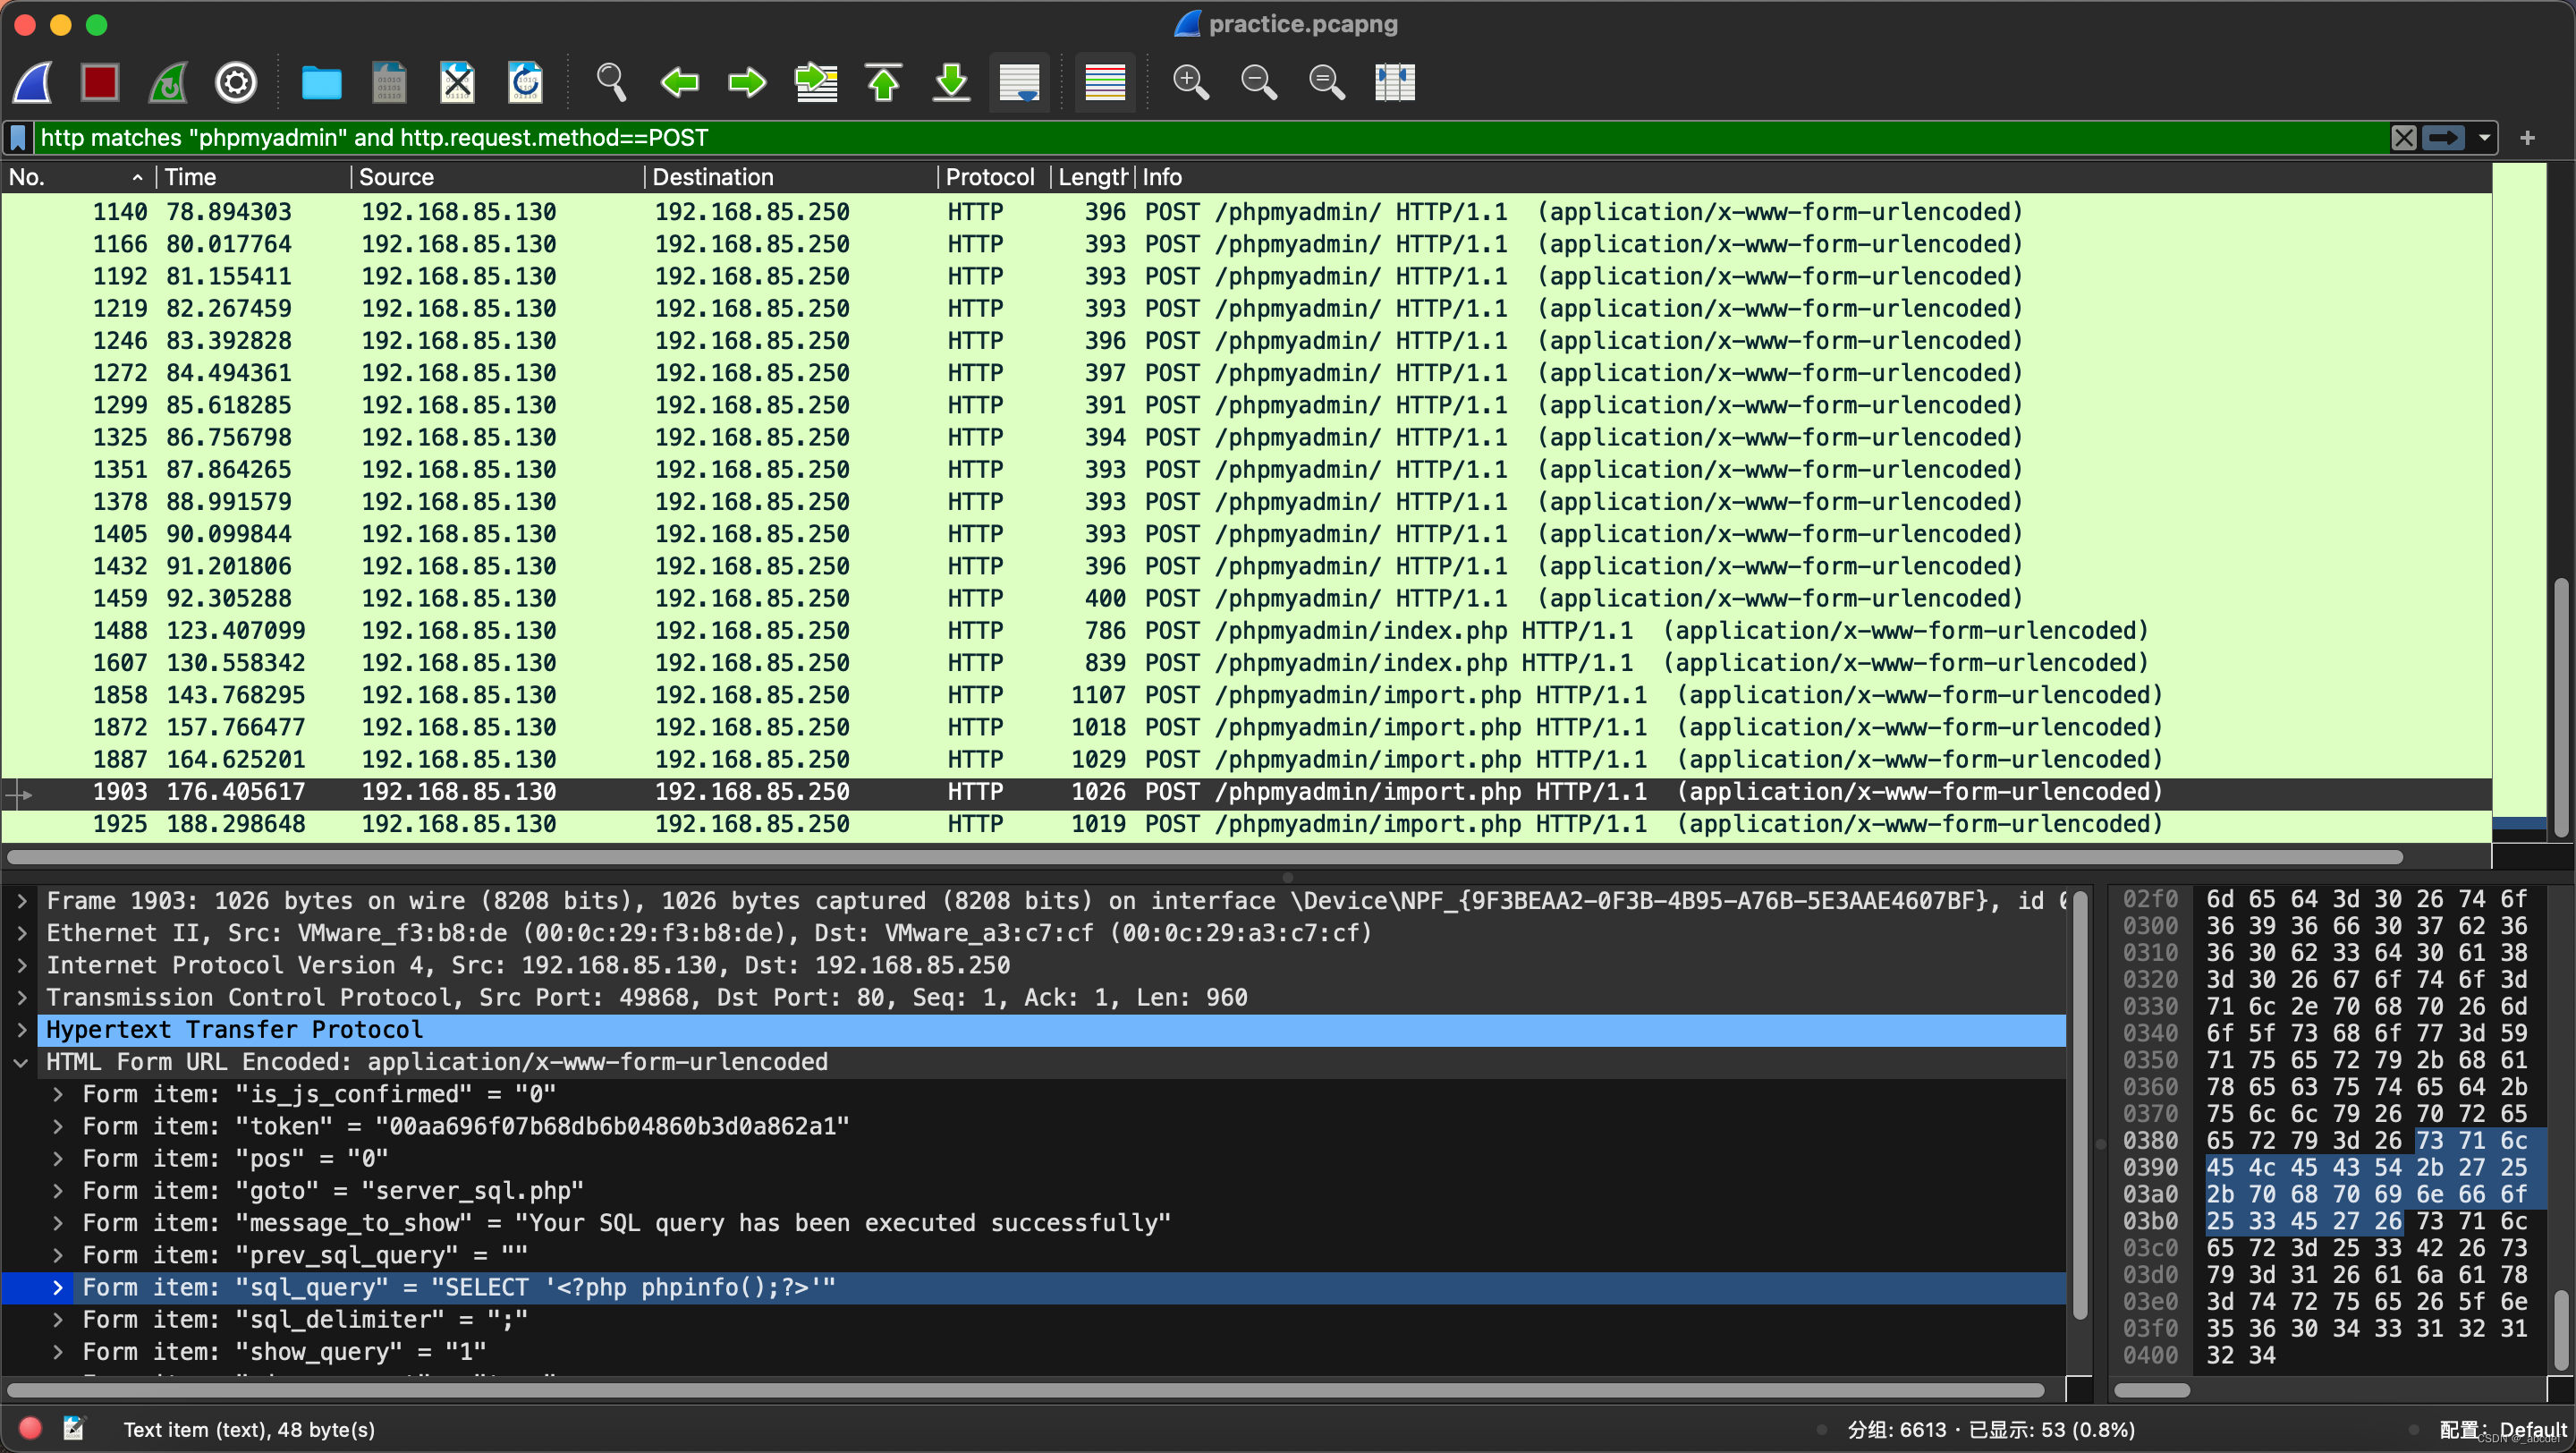Clear the display filter with X button
Image resolution: width=2576 pixels, height=1453 pixels.
pos(2404,138)
